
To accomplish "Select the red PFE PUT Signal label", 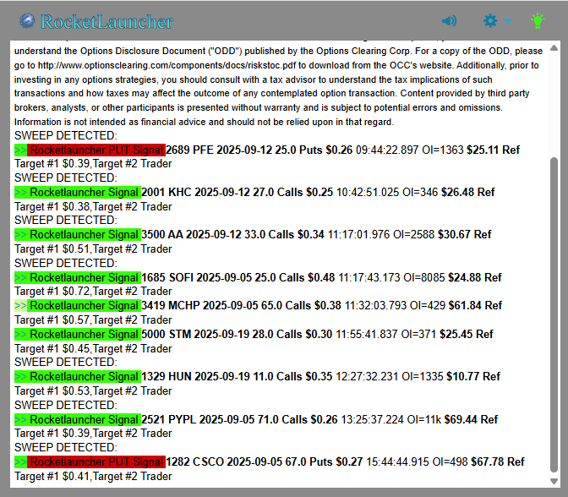I will click(x=96, y=150).
